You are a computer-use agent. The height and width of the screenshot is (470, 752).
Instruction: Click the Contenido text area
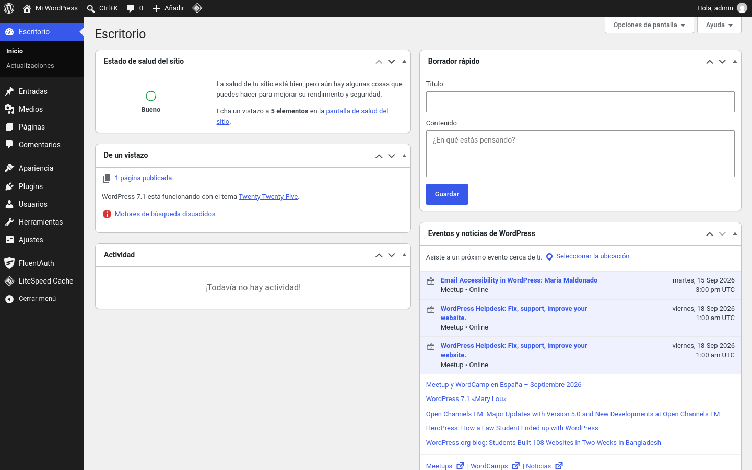580,154
